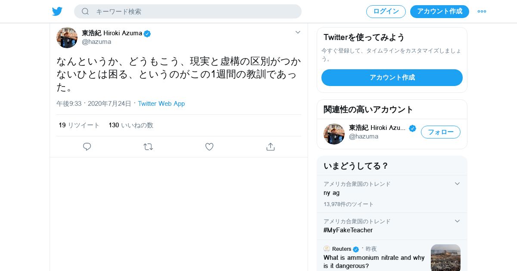Reply to the tweet via speech bubble icon
This screenshot has height=271, width=517.
point(87,147)
